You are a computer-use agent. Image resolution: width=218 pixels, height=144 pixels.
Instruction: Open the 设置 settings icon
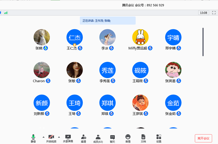click(x=159, y=138)
